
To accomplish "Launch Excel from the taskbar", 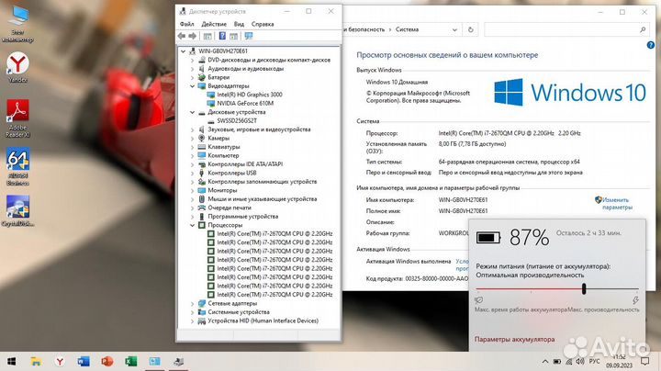I will click(130, 361).
